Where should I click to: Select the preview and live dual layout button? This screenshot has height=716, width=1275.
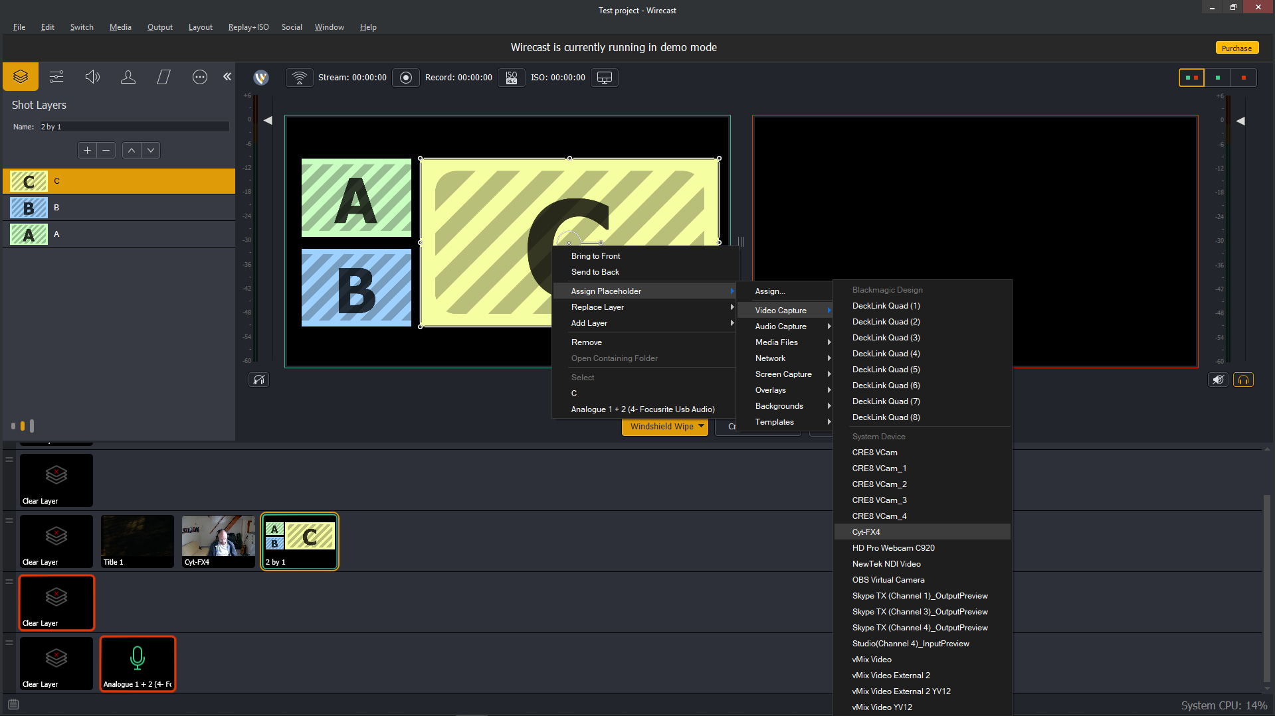(1191, 78)
